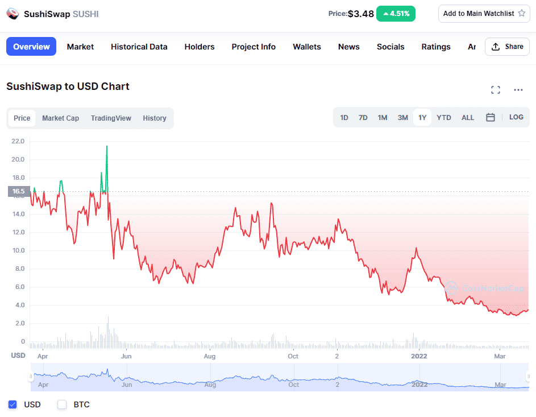Image resolution: width=536 pixels, height=417 pixels.
Task: Go to the Holders tab
Action: [x=200, y=47]
